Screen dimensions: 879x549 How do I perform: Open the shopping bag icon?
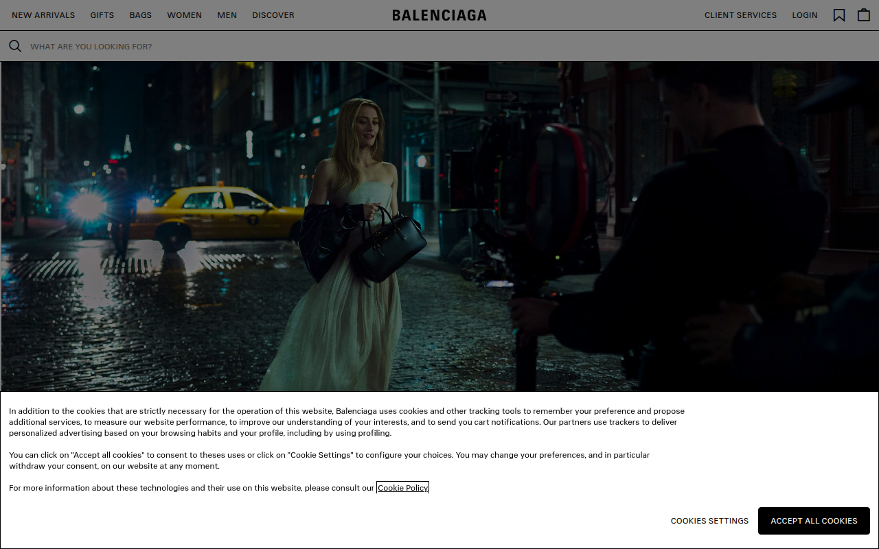click(x=864, y=15)
